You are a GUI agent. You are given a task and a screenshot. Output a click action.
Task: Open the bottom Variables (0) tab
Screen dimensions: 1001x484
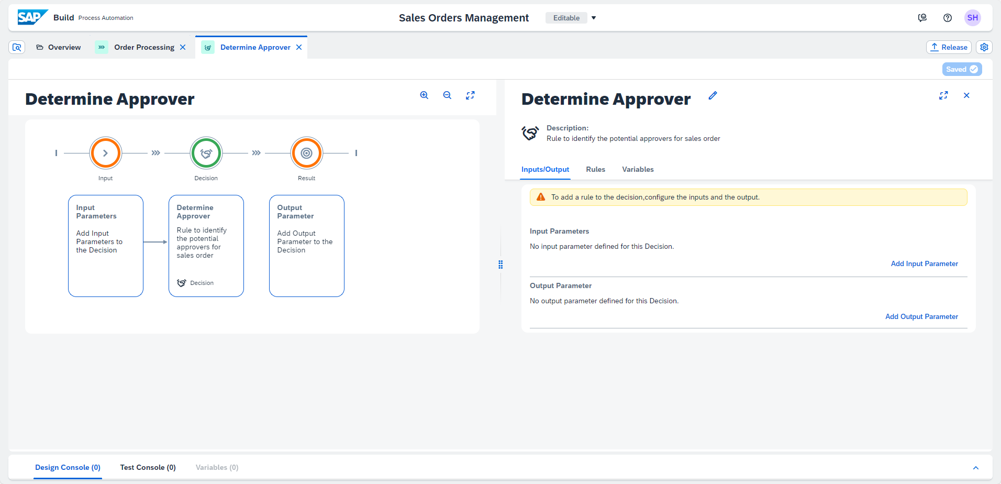pyautogui.click(x=217, y=467)
